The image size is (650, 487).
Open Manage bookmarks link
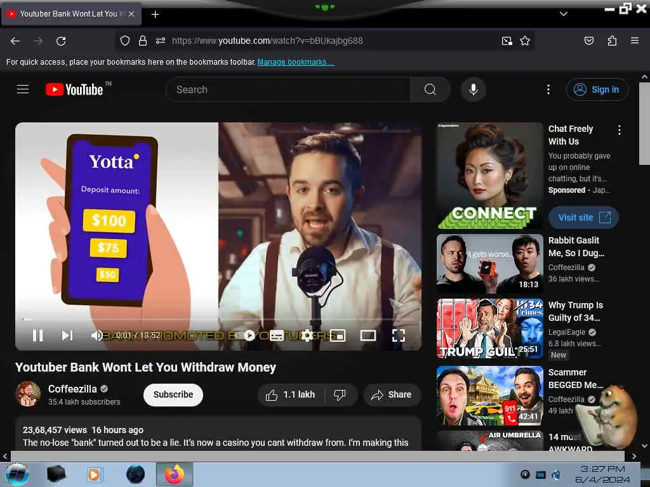[x=296, y=62]
